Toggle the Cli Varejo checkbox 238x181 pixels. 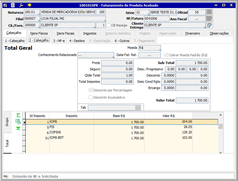(x=109, y=25)
